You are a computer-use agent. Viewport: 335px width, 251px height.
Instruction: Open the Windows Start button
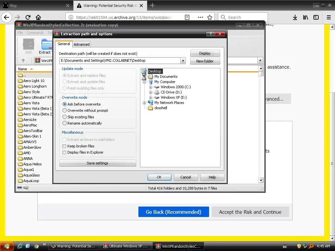click(7, 246)
